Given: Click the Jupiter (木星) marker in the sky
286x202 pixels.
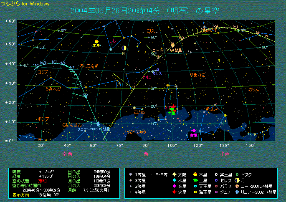Looking at the screenshot, I should pos(97,41).
